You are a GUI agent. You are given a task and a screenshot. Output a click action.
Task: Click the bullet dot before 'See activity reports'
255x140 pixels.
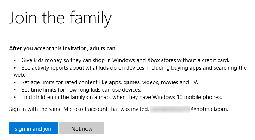[x=15, y=68]
